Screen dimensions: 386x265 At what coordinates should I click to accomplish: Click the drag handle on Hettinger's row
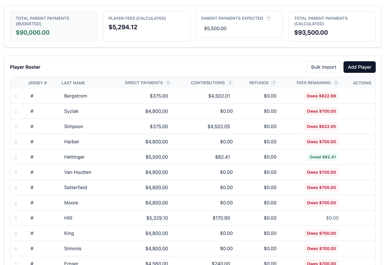(15, 157)
